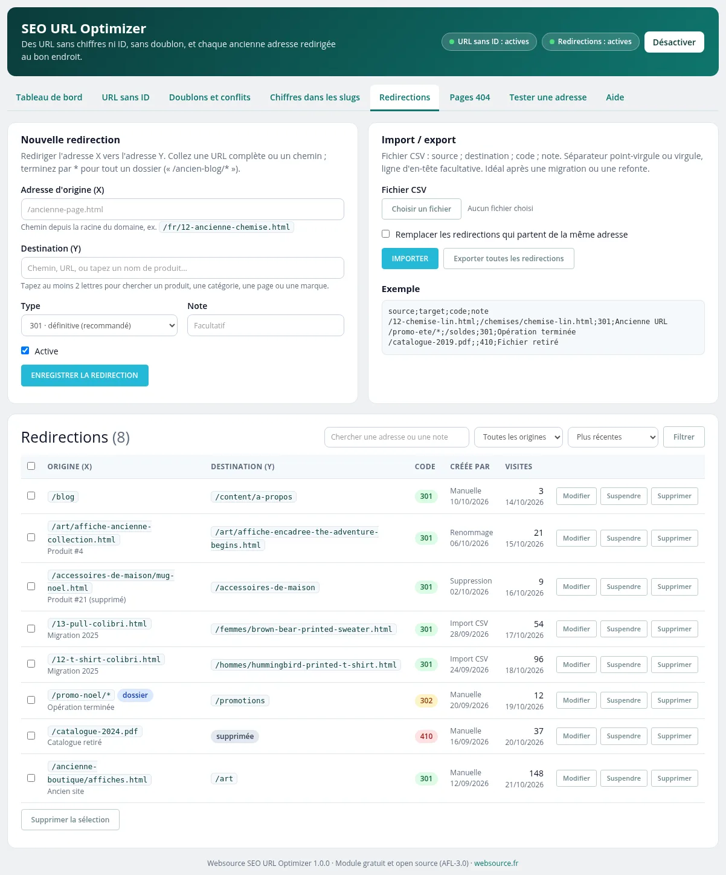Click the Importer button
The width and height of the screenshot is (726, 875).
[x=410, y=259]
